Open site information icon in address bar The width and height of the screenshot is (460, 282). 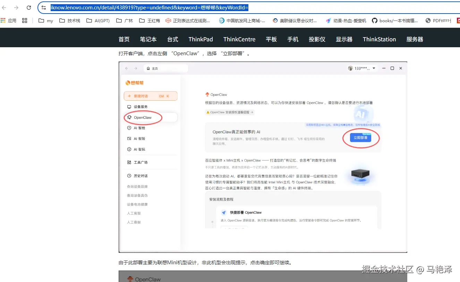pyautogui.click(x=44, y=8)
